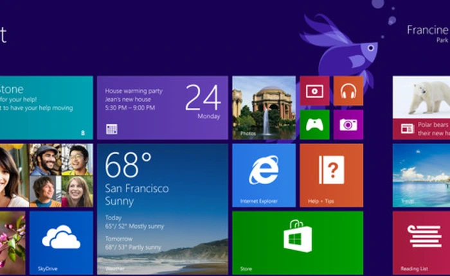Click the small calendar icon in Calendar tile
Screen dimensions: 450x276
[112, 128]
